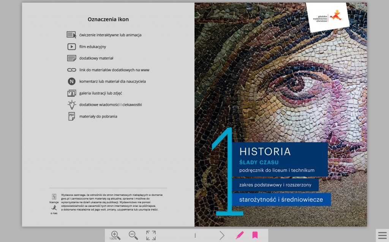Click the educational film play icon
The height and width of the screenshot is (242, 389).
pos(71,47)
